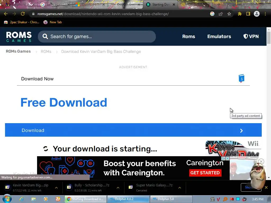
Task: Open ROMs breadcrumb link
Action: (46, 52)
